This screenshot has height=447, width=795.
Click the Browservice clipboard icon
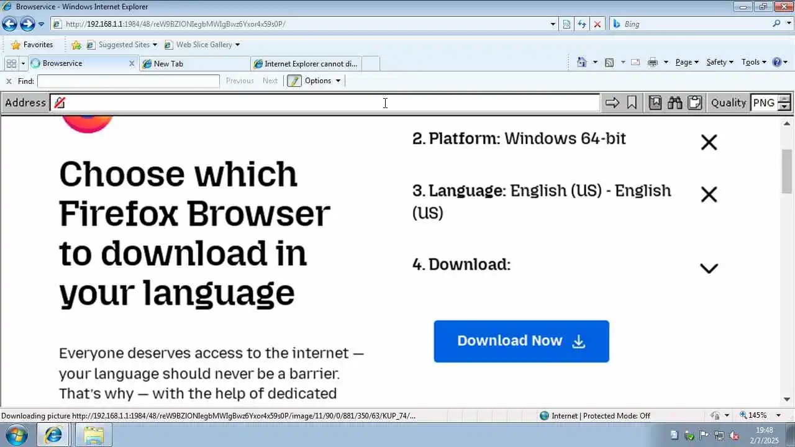(694, 103)
